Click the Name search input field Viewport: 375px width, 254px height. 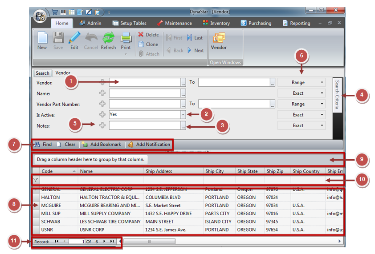(144, 93)
